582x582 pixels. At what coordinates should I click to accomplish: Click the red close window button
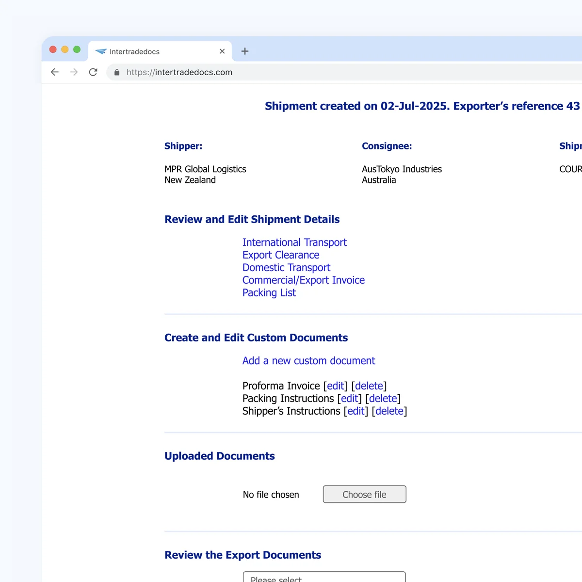pyautogui.click(x=53, y=49)
